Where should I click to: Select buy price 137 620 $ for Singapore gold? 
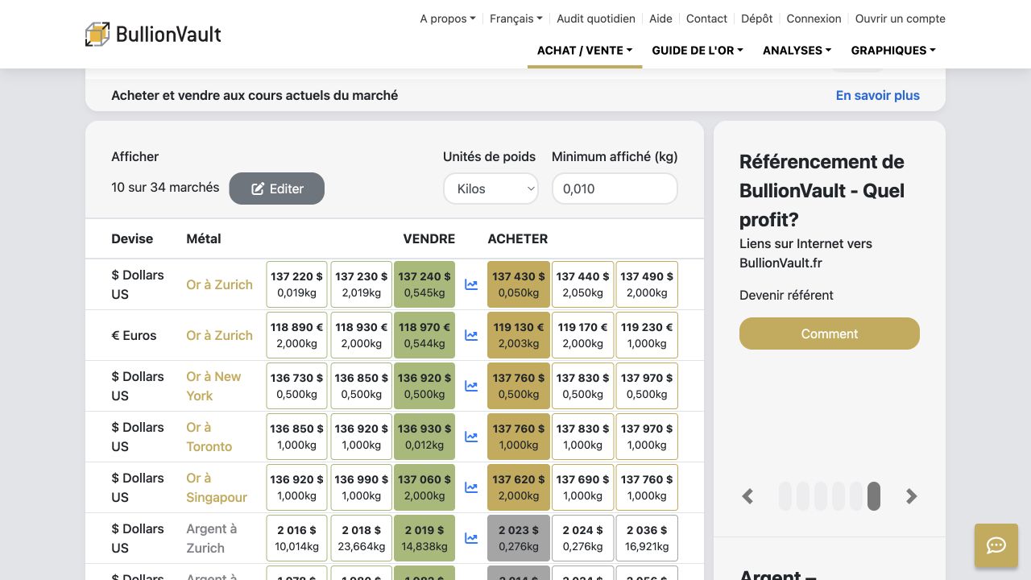pos(519,487)
